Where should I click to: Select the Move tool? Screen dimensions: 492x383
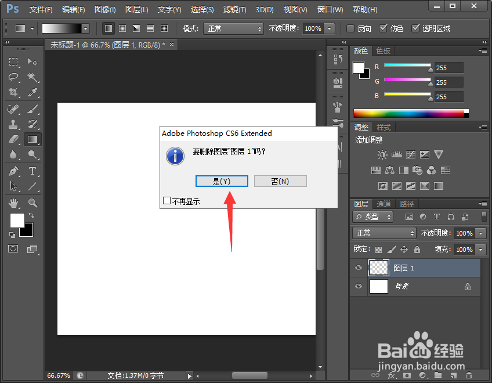tap(32, 62)
